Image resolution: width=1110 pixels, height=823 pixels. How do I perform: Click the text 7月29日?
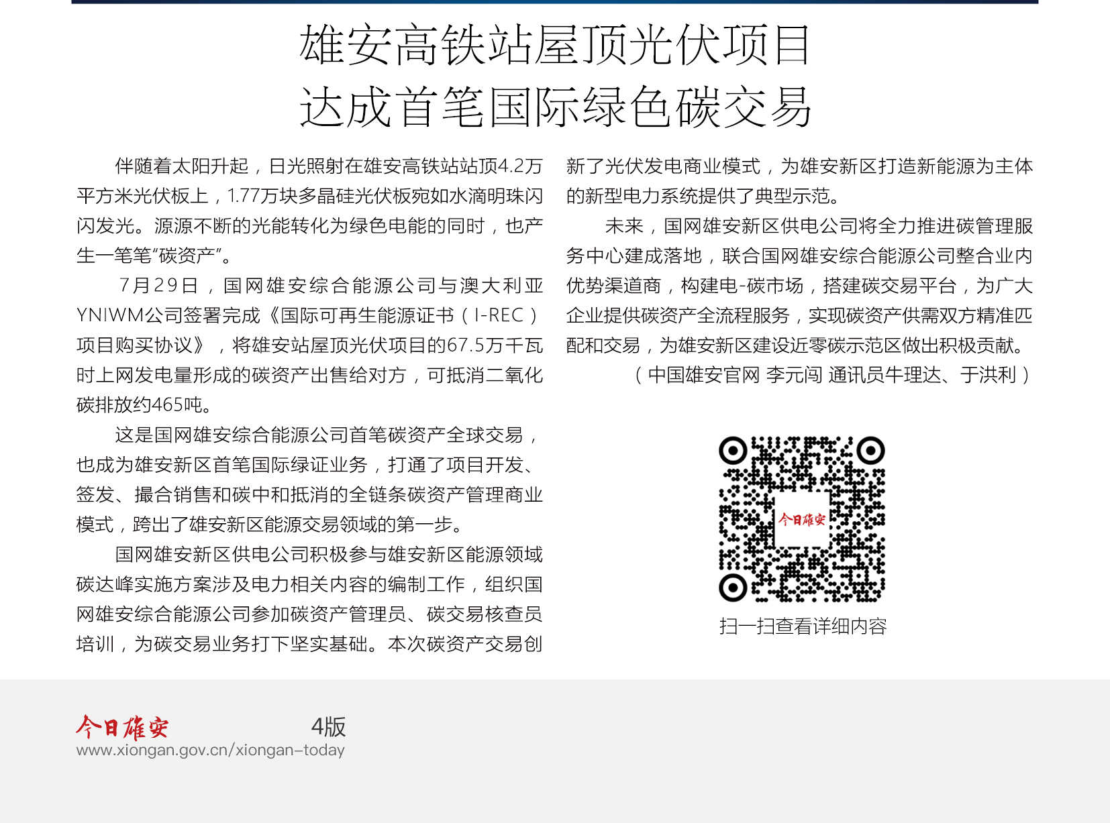[158, 286]
